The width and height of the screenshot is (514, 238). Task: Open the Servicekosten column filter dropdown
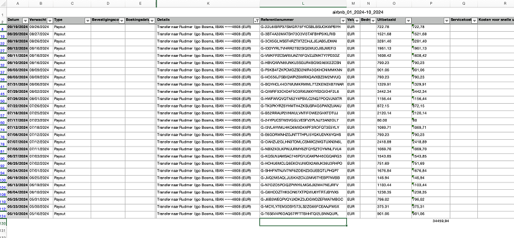tap(474, 20)
